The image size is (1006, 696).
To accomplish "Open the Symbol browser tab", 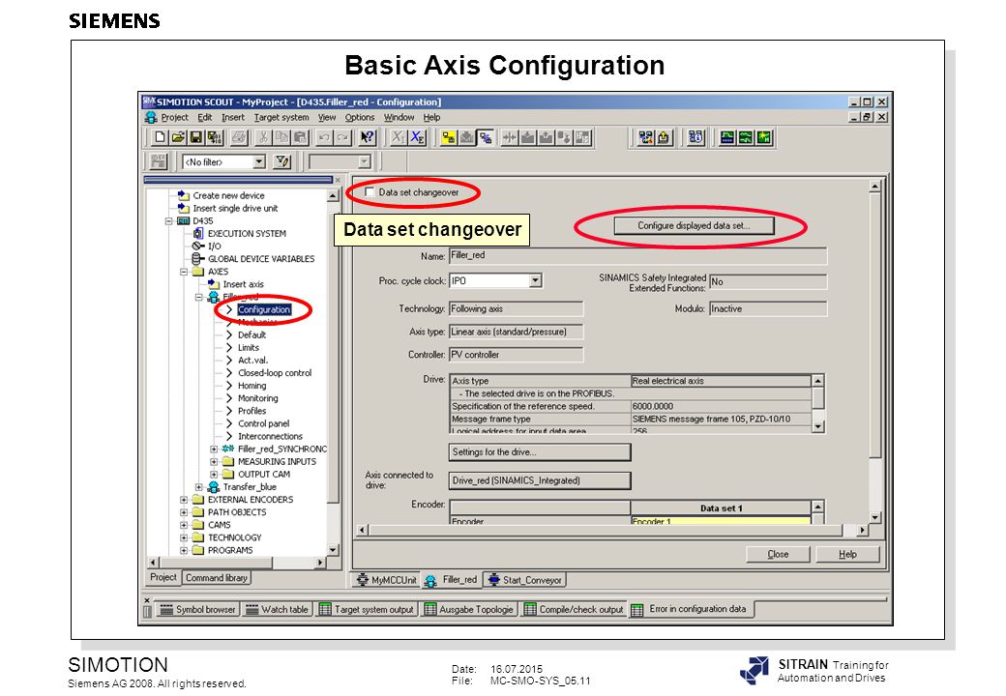I will 197,609.
